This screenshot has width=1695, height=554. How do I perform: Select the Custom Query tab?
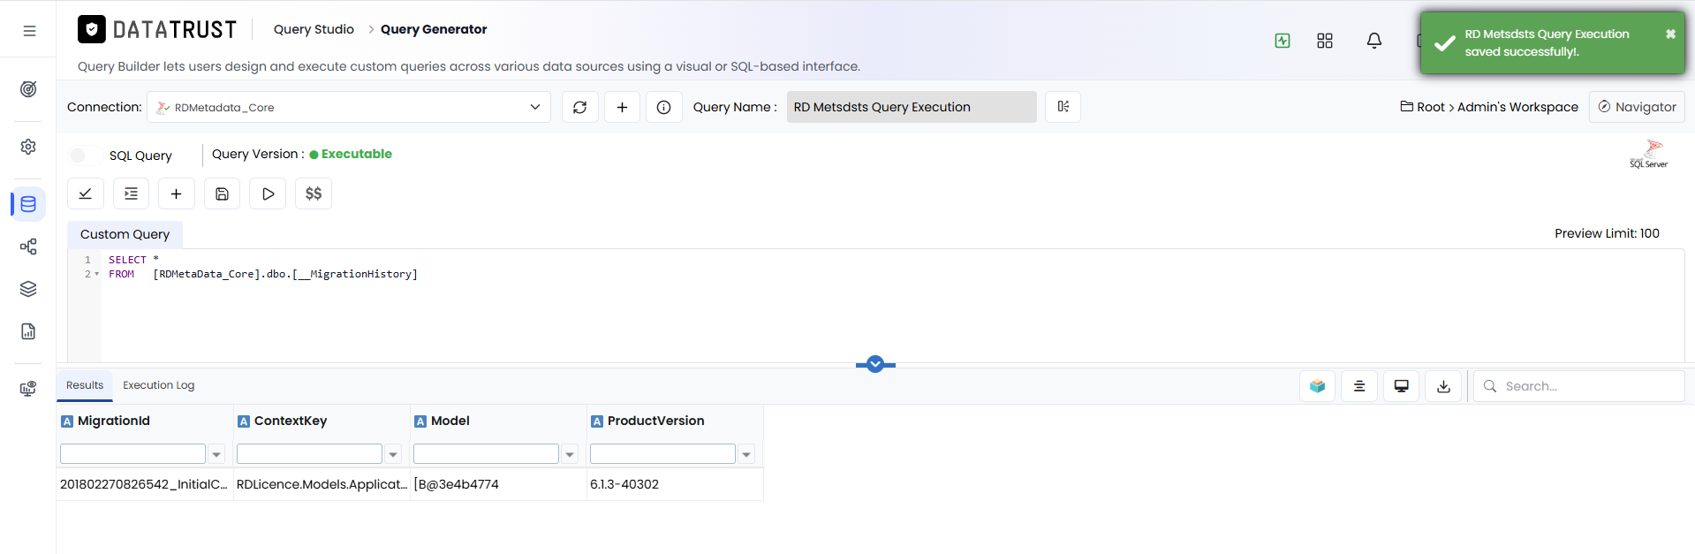tap(125, 234)
